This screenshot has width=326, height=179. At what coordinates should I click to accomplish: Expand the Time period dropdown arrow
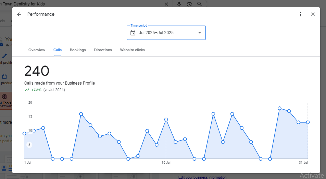200,33
